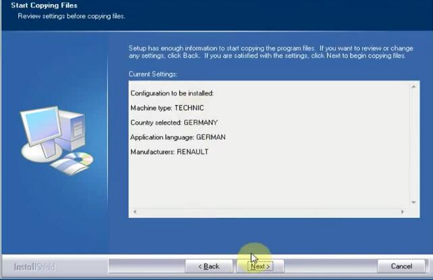The width and height of the screenshot is (433, 280).
Task: Go back using the Back button
Action: coord(208,266)
